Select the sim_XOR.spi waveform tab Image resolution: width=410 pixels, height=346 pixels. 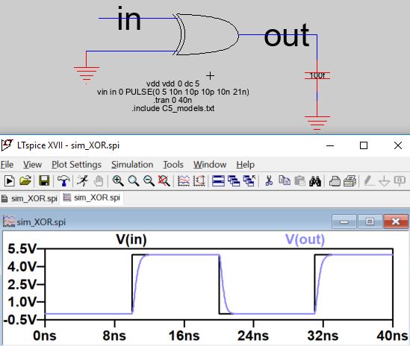click(x=92, y=198)
